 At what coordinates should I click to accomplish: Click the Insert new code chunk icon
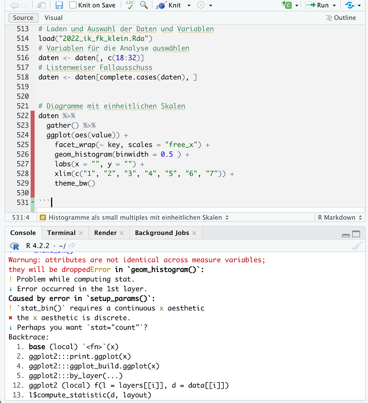(x=287, y=5)
